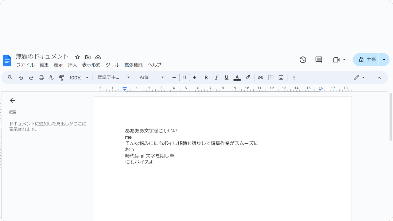Show comments panel icon
393x221 pixels.
coord(319,60)
